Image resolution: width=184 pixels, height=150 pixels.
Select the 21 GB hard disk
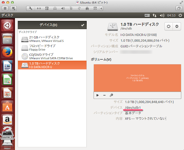(x=52, y=39)
